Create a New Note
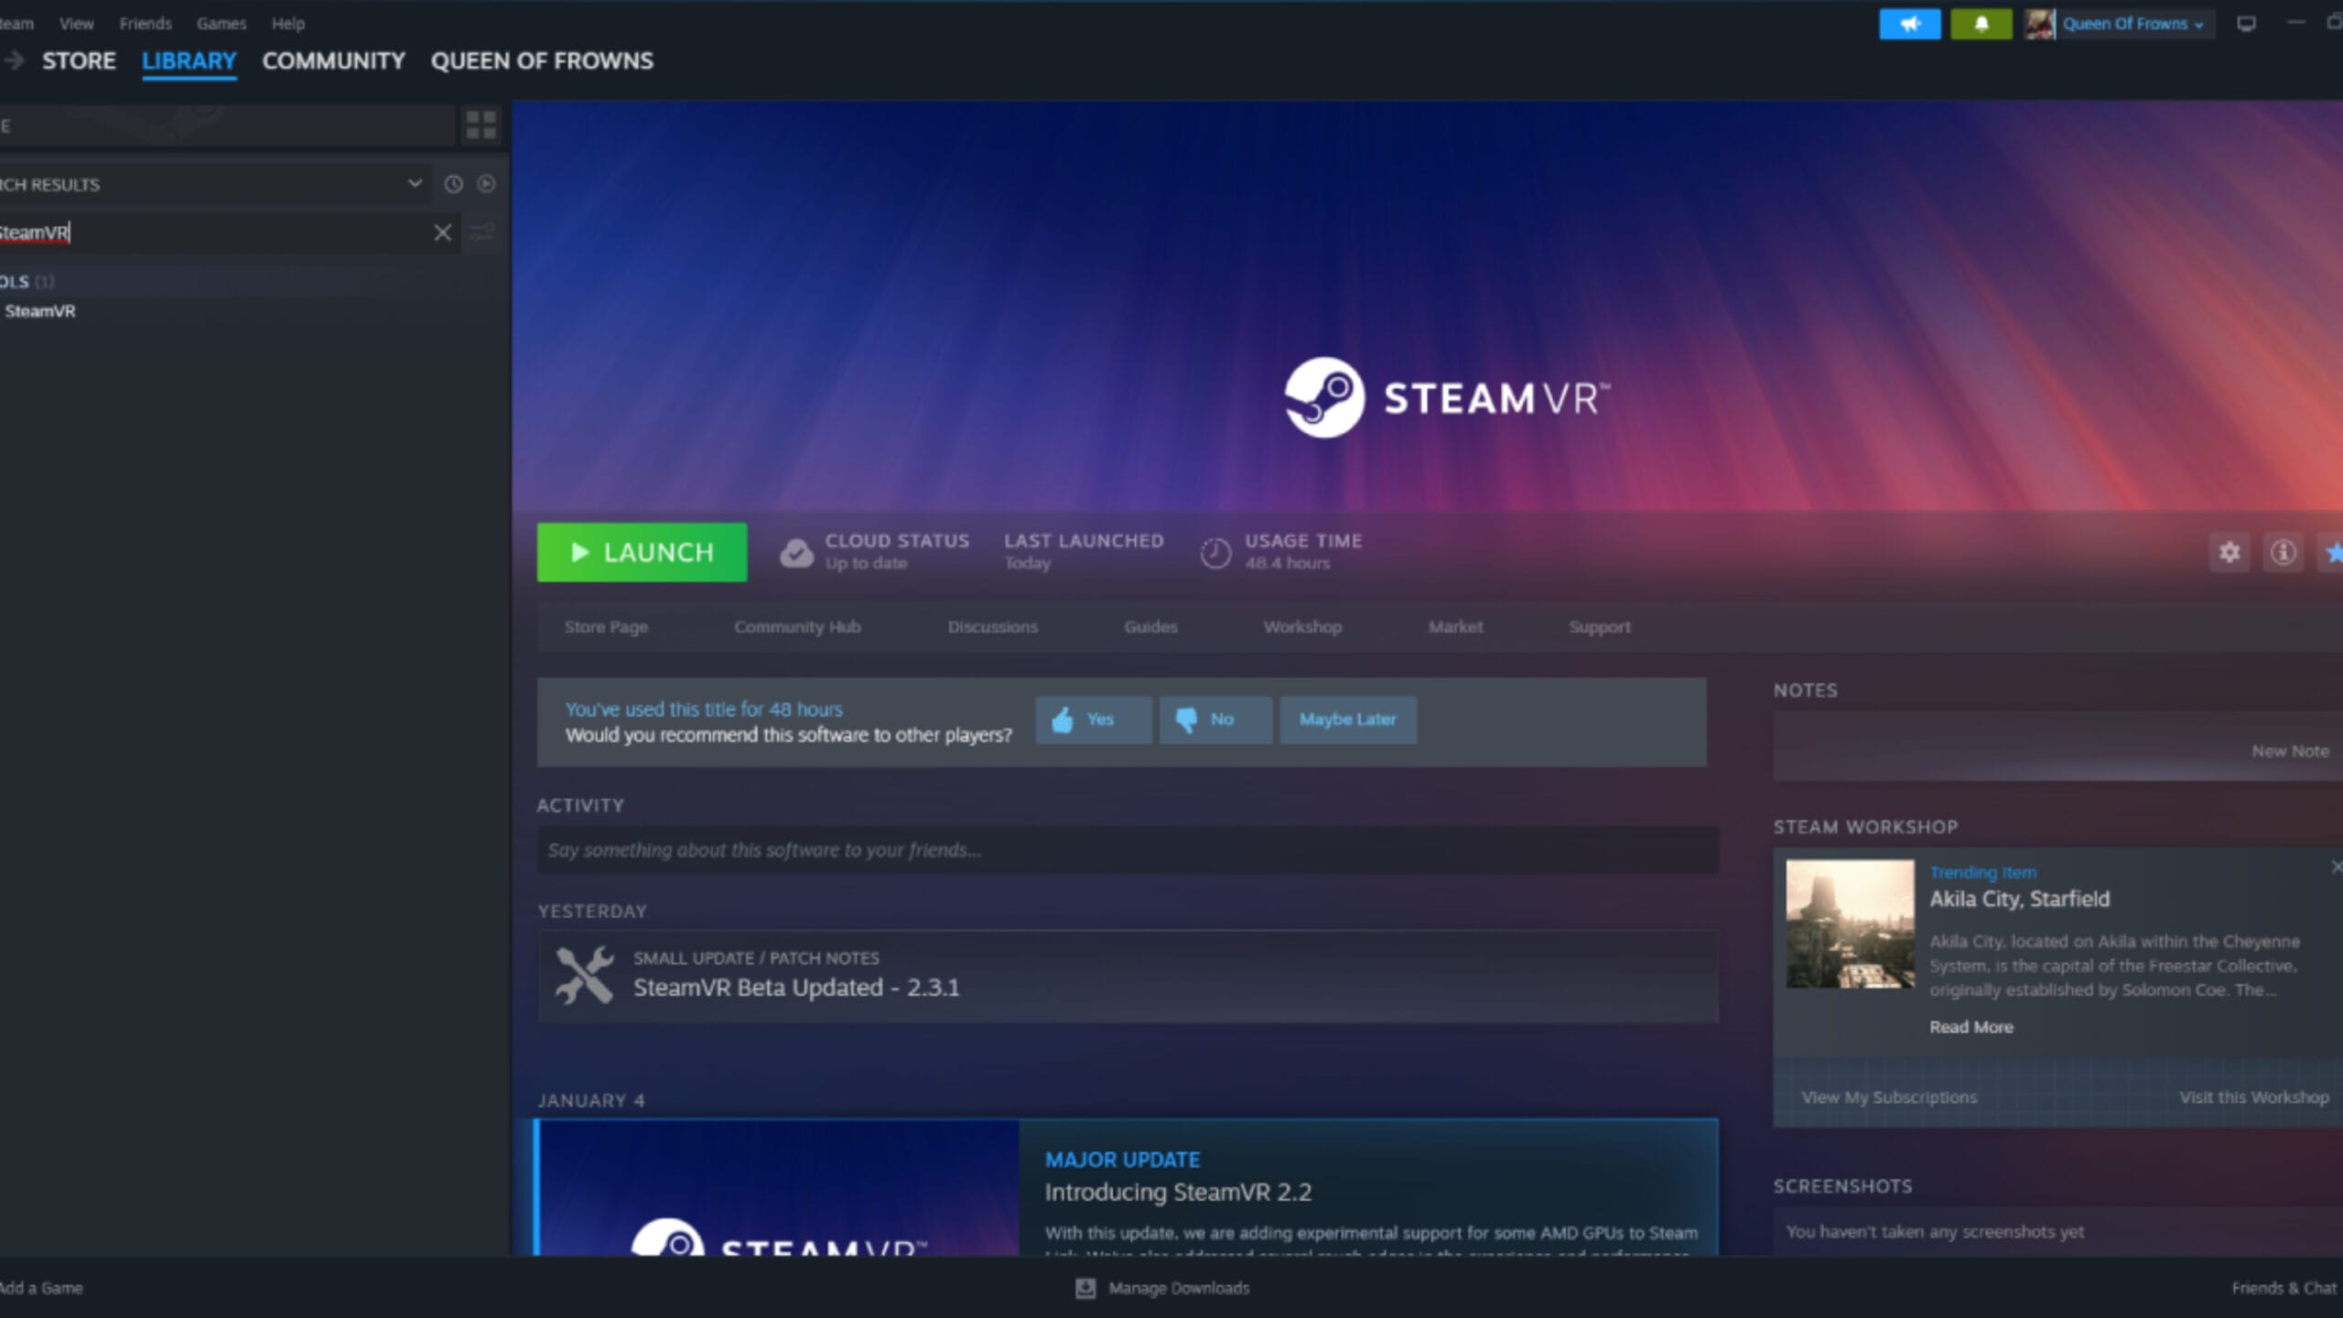Screen dimensions: 2343x1318 [2290, 751]
